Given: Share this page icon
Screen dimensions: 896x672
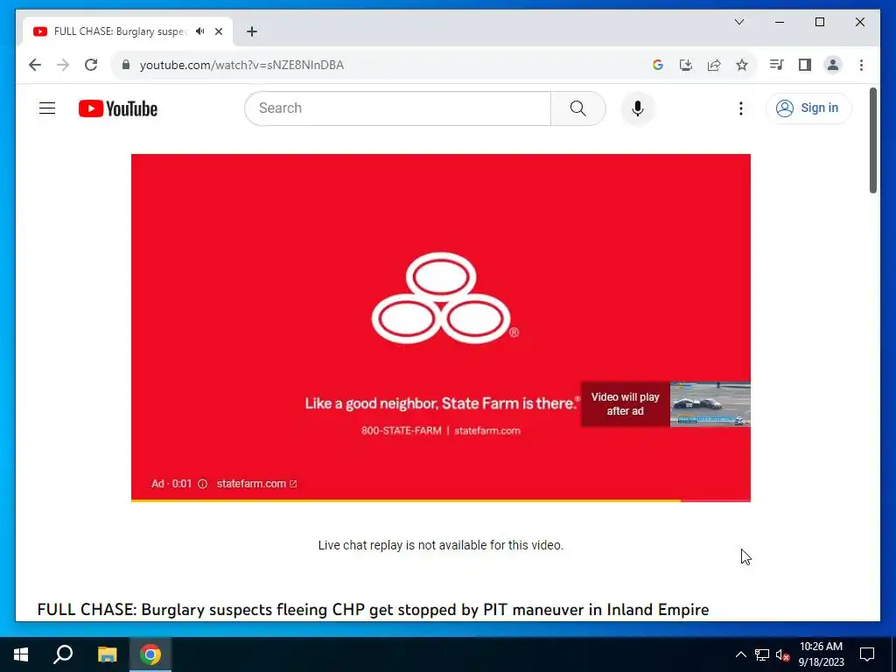Looking at the screenshot, I should (714, 65).
